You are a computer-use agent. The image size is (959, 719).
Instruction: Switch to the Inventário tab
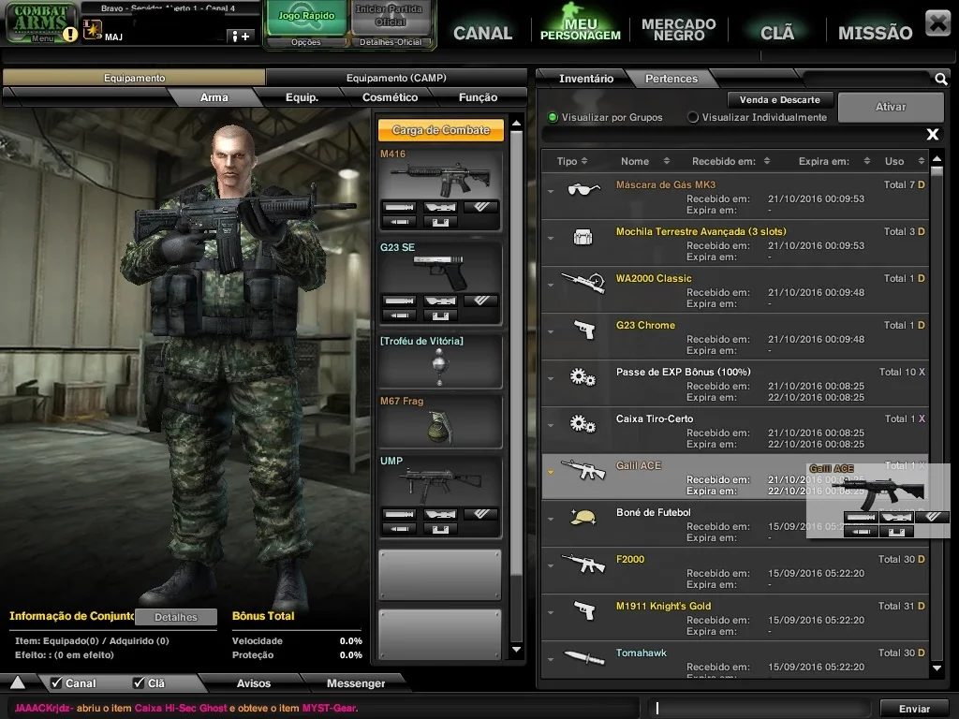(586, 79)
